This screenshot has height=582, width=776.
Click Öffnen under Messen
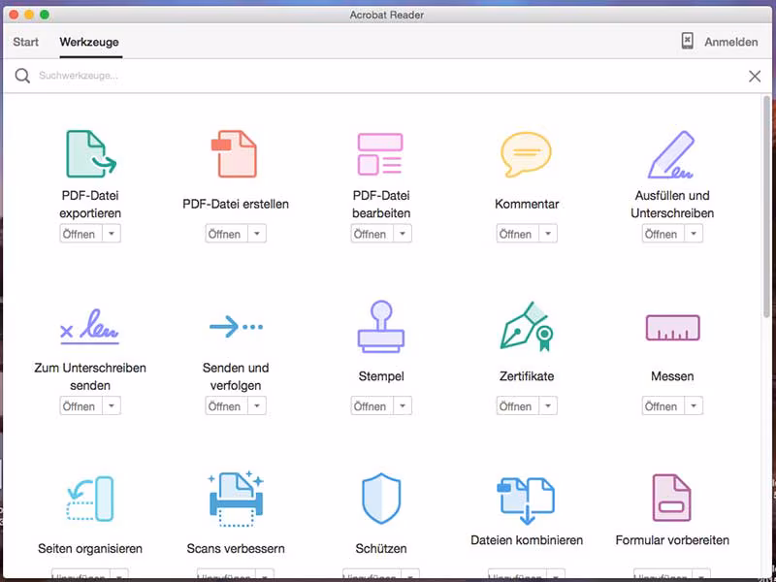pos(663,405)
